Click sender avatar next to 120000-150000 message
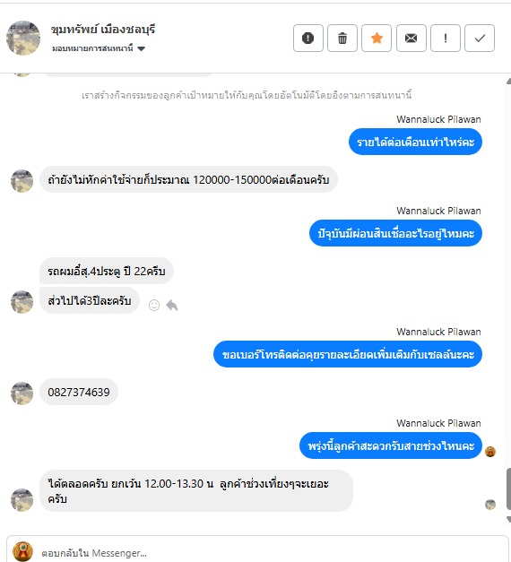The width and height of the screenshot is (511, 562). (22, 181)
